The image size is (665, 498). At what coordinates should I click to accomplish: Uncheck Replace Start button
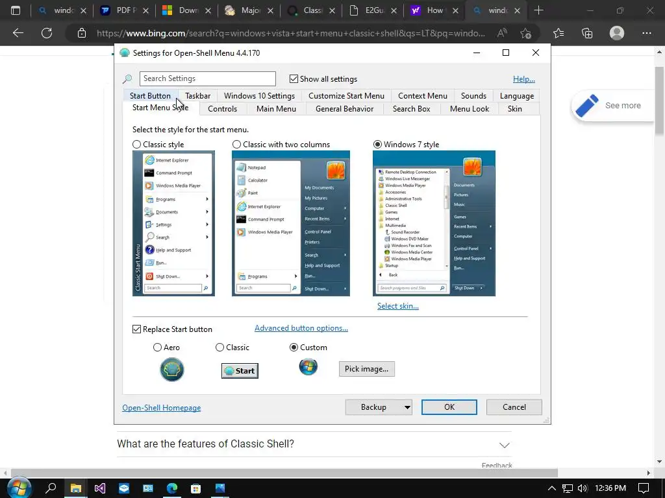tap(136, 329)
